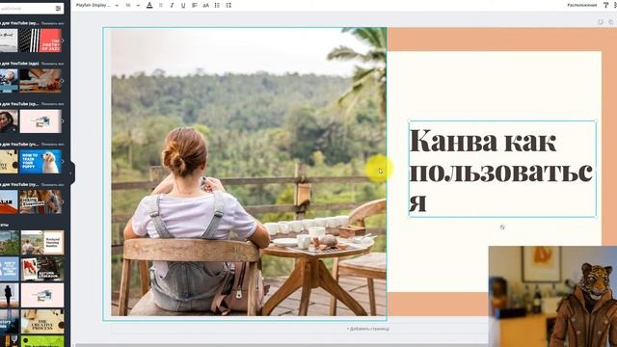Show all templates in third YouTube row
Screen dimensions: 617x347
[x=52, y=104]
